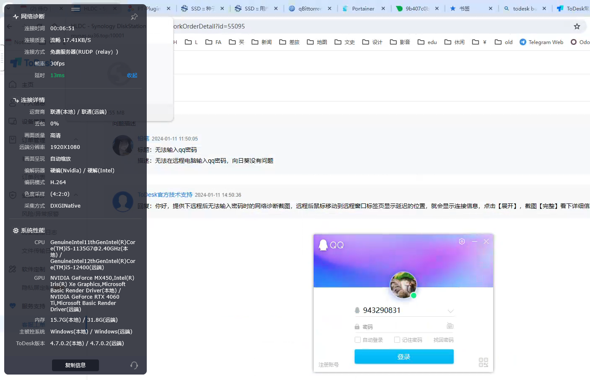Click the 找回密码 link

pos(443,340)
